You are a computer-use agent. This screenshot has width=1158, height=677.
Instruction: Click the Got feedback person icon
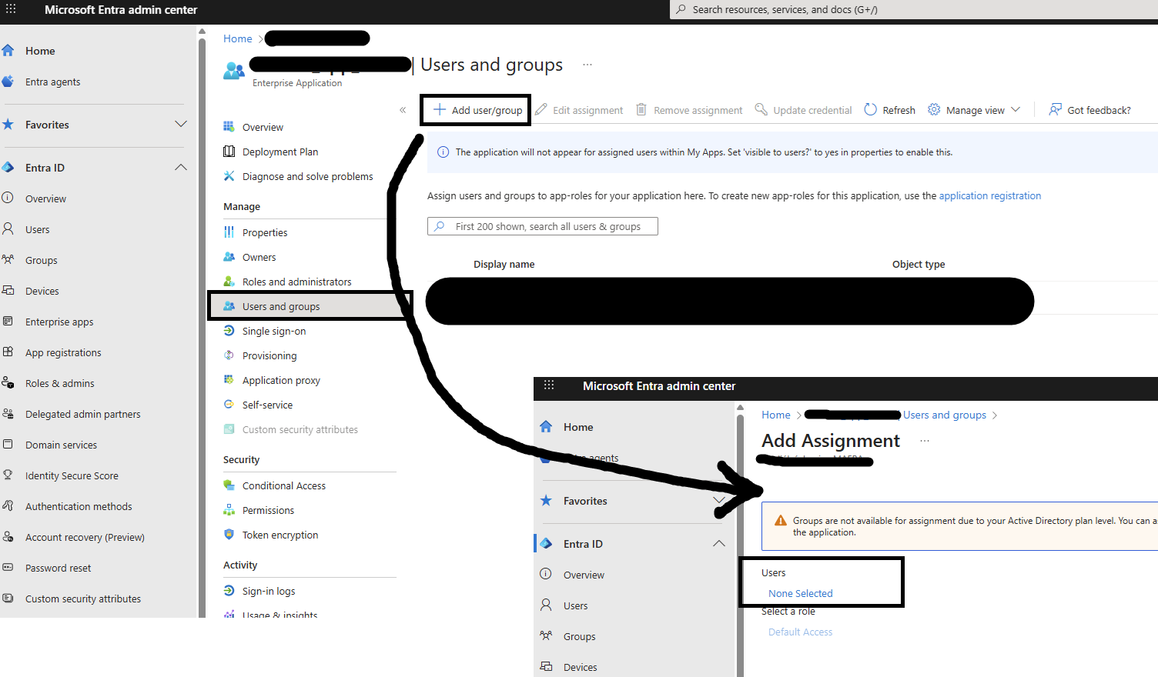tap(1056, 109)
